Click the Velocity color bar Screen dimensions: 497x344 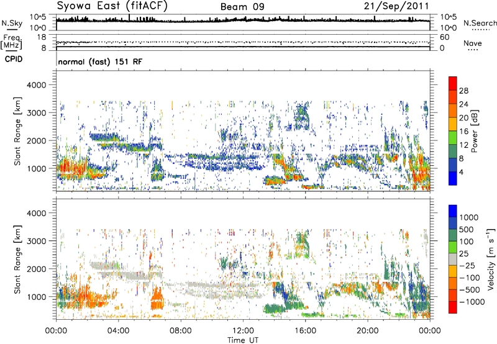pyautogui.click(x=453, y=259)
